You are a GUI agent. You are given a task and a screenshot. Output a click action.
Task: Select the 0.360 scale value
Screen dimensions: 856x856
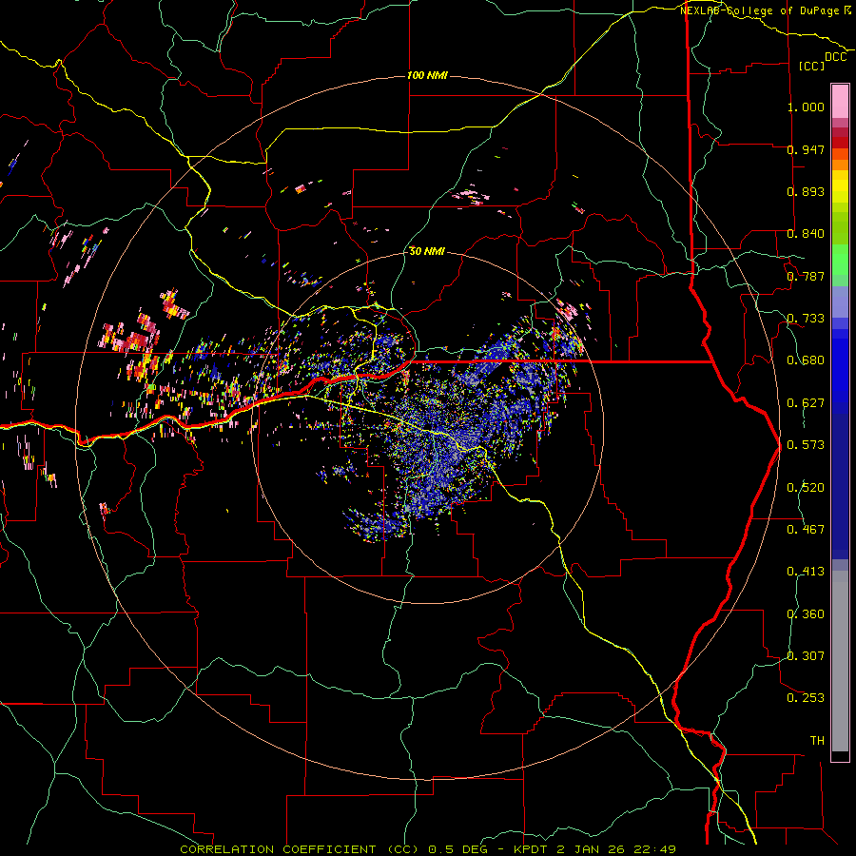coord(806,614)
